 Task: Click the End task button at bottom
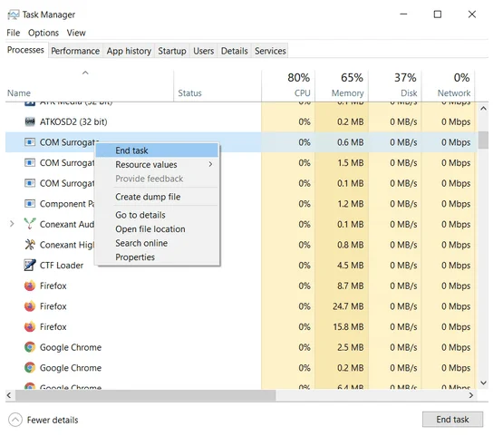[452, 420]
